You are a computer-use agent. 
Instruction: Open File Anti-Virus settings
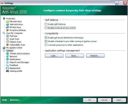coord(15,22)
